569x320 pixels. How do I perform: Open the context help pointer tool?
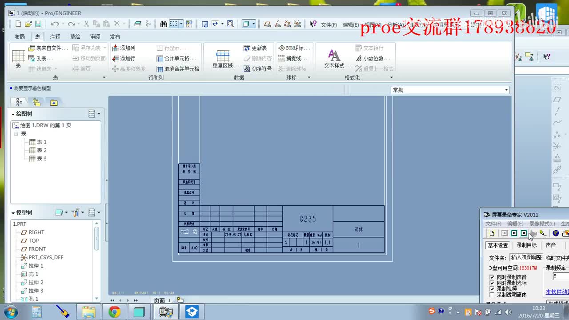point(313,24)
